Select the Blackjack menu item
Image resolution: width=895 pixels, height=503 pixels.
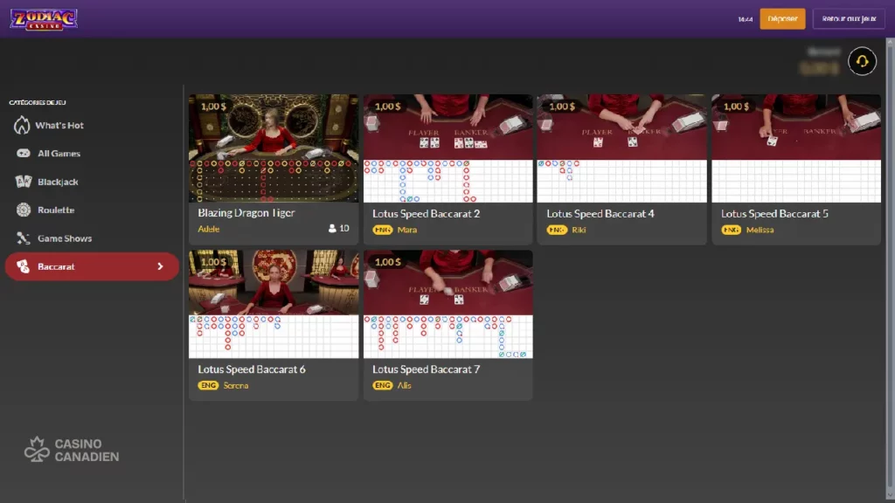[x=58, y=182]
